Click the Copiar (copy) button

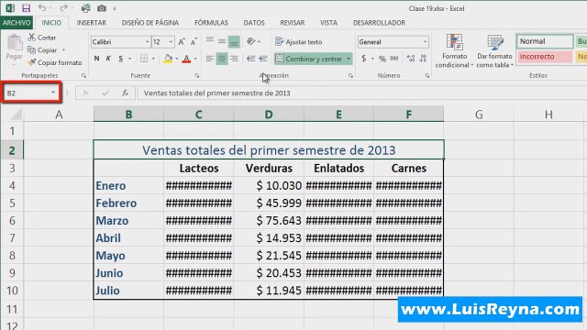42,49
